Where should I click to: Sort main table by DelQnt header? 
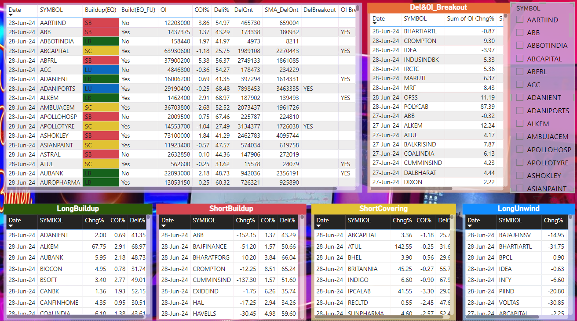point(244,10)
